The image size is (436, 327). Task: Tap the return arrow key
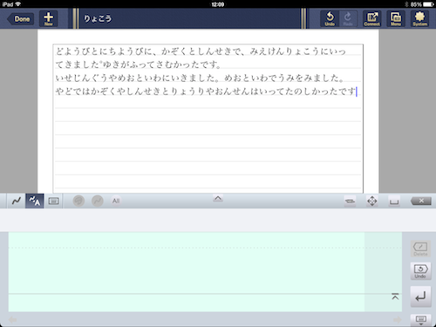(420, 296)
